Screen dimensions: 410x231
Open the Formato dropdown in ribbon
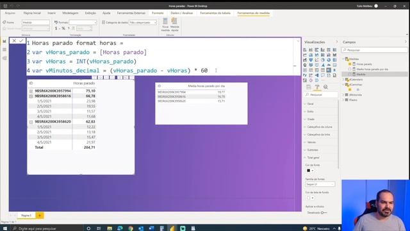tap(83, 22)
